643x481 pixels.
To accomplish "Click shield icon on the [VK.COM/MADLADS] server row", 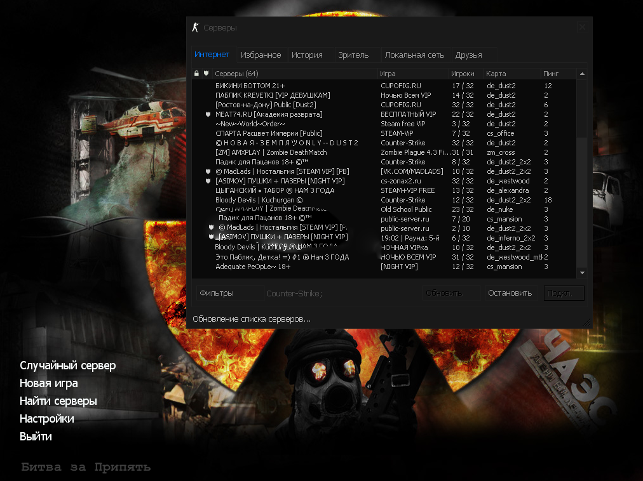I will [208, 171].
